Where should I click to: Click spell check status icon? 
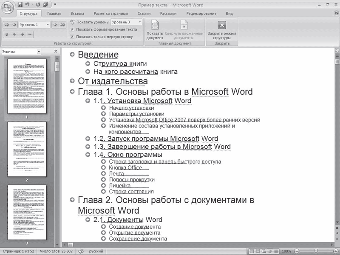click(81, 251)
